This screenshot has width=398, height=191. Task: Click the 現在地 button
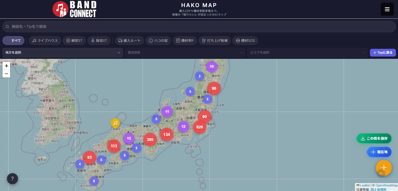coord(379,152)
